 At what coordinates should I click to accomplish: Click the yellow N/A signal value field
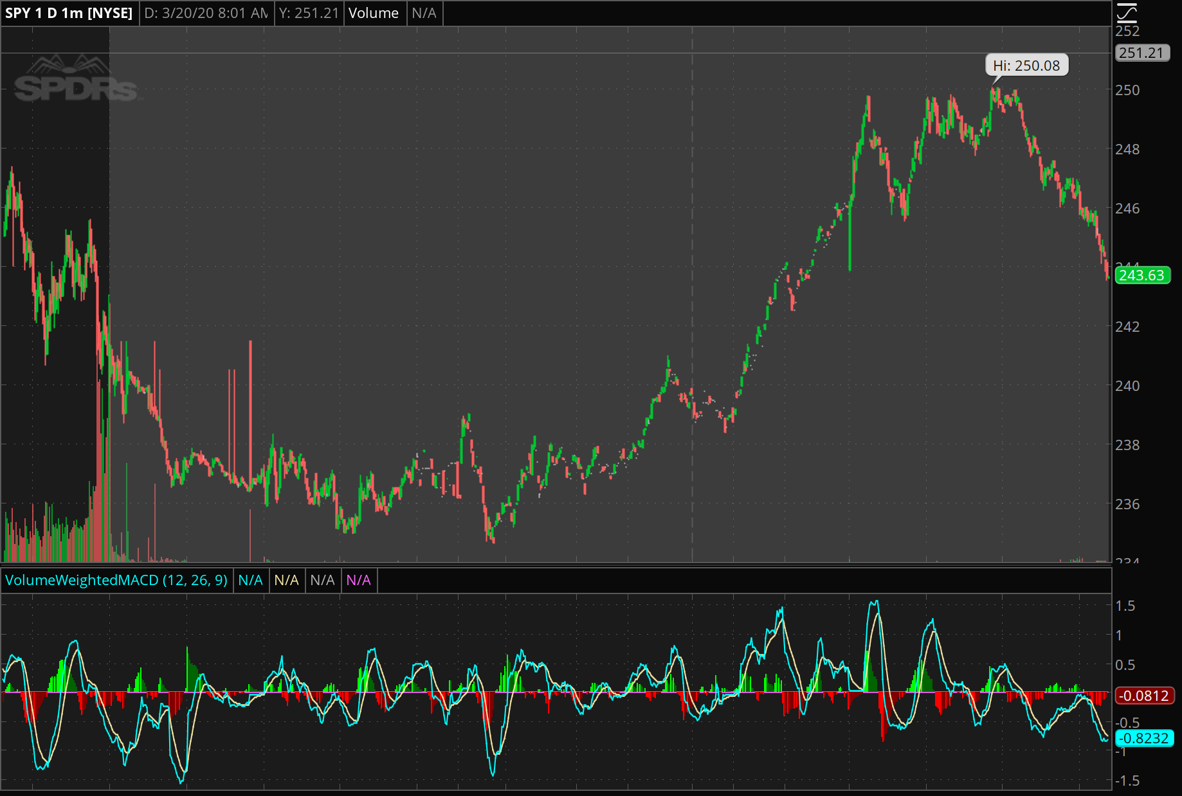[x=286, y=580]
